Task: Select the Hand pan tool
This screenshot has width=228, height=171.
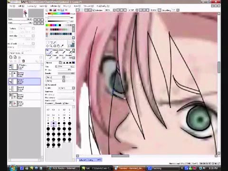Action: click(x=58, y=46)
